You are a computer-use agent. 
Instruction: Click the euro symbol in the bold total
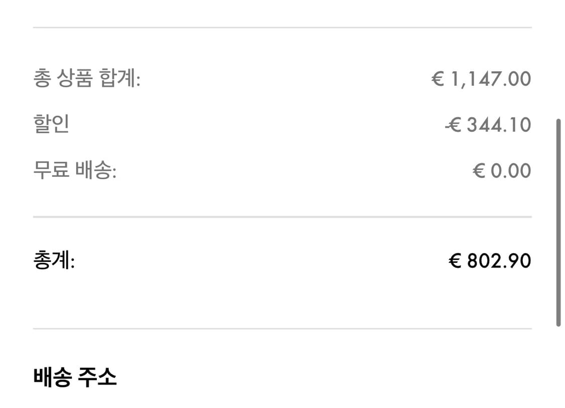(455, 261)
